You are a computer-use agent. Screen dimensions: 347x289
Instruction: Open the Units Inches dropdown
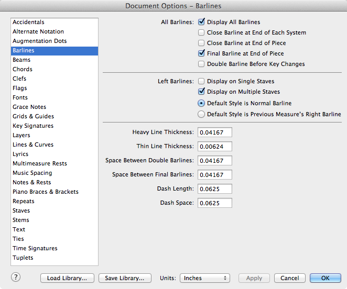(x=205, y=278)
